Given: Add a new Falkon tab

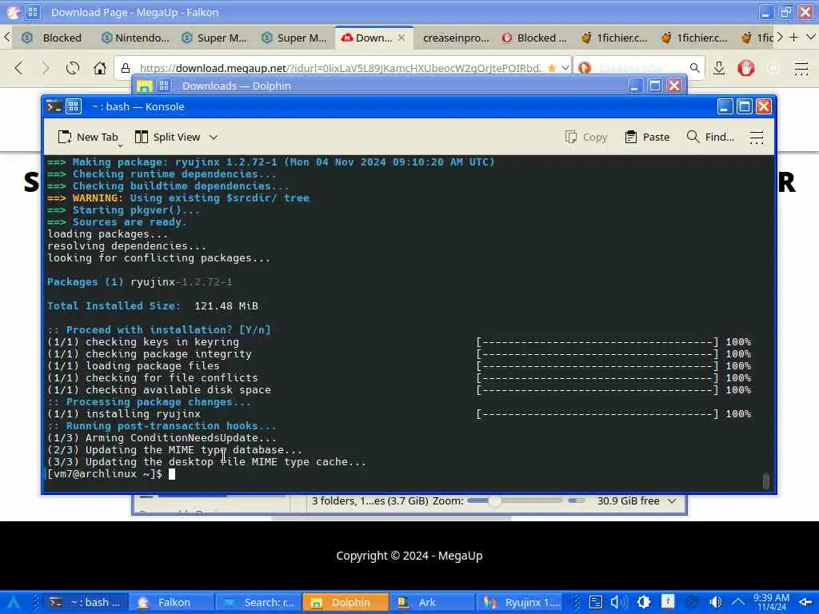Looking at the screenshot, I should 794,38.
